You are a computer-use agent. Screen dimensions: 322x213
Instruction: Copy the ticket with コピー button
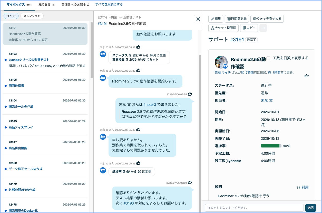(249, 28)
